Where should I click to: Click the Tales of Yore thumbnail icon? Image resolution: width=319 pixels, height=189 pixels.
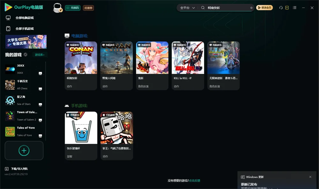(x=10, y=131)
